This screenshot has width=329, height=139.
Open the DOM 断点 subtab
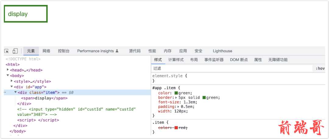click(x=239, y=60)
